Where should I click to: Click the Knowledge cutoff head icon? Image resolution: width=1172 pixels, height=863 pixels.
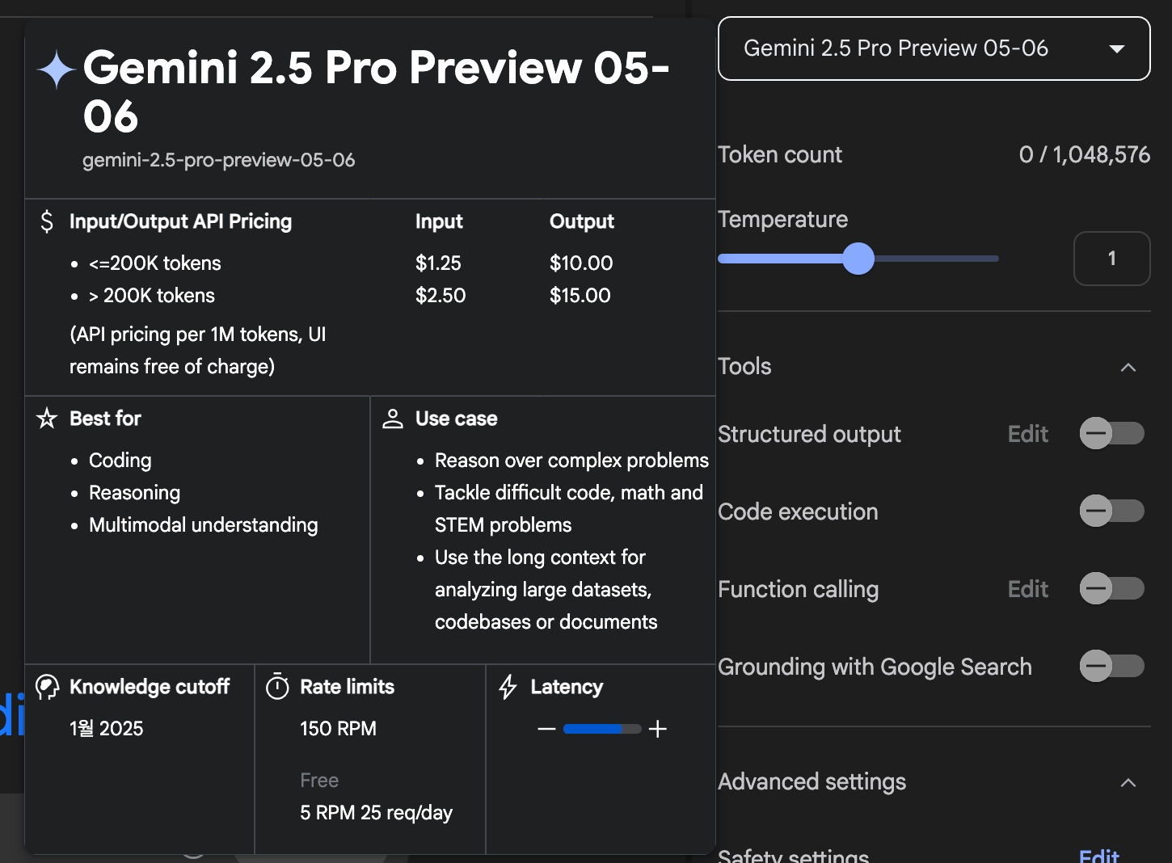click(x=47, y=687)
